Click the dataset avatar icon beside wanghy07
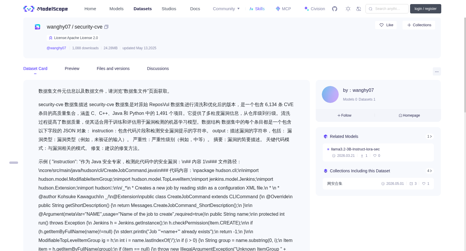Screen dimensions: 466x251 point(38,27)
